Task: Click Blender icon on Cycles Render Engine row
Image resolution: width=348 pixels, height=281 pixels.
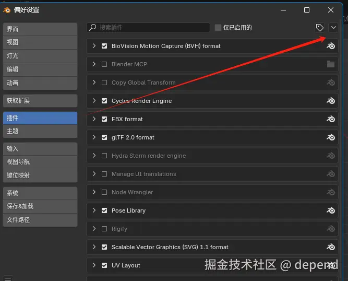Action: click(x=330, y=101)
